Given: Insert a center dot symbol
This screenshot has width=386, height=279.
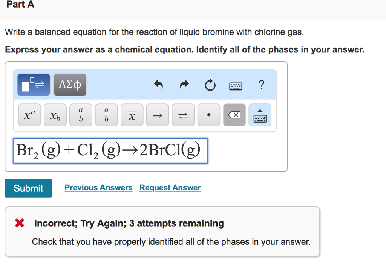Looking at the screenshot, I should (x=209, y=115).
